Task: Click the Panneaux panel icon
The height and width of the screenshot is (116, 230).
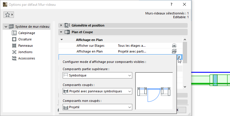Action: tap(14, 46)
